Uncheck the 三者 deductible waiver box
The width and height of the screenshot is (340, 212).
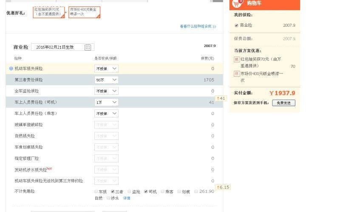pyautogui.click(x=113, y=192)
